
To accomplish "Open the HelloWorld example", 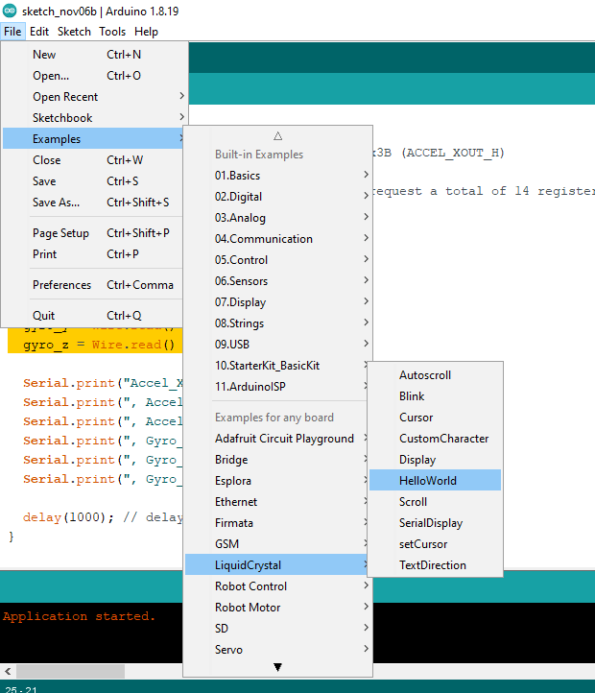I will [435, 481].
